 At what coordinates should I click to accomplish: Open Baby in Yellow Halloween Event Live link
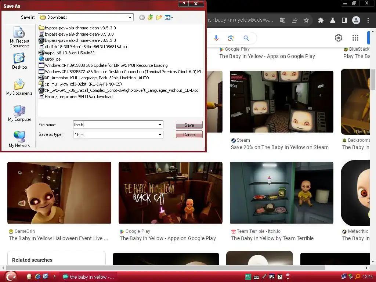pyautogui.click(x=58, y=238)
